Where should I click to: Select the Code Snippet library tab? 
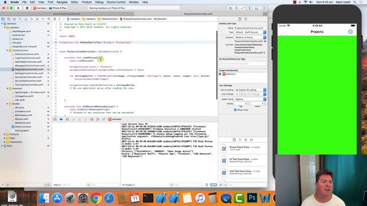(240, 140)
